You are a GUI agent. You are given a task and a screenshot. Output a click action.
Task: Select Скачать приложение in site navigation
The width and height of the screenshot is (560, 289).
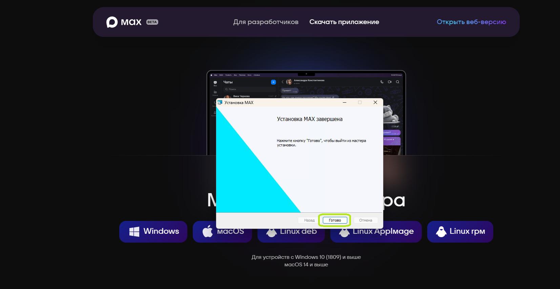click(344, 22)
